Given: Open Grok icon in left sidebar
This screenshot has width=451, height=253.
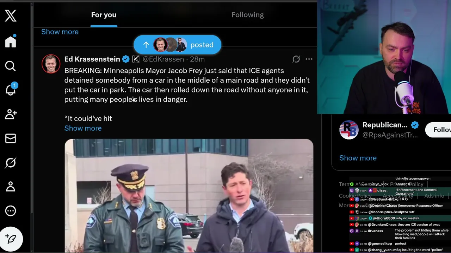Looking at the screenshot, I should pos(11,162).
